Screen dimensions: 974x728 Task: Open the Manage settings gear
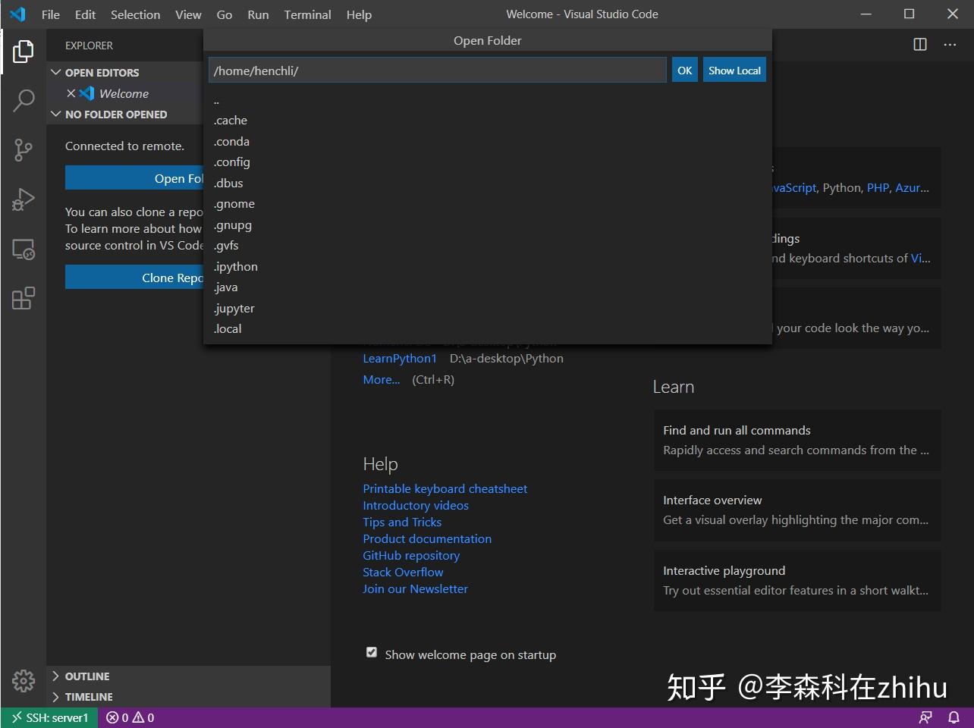pyautogui.click(x=24, y=681)
